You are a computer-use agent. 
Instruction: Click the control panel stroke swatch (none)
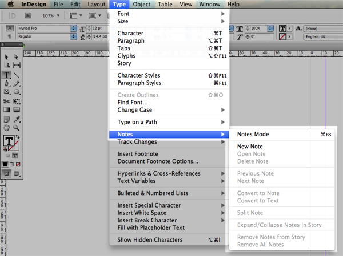(x=282, y=36)
